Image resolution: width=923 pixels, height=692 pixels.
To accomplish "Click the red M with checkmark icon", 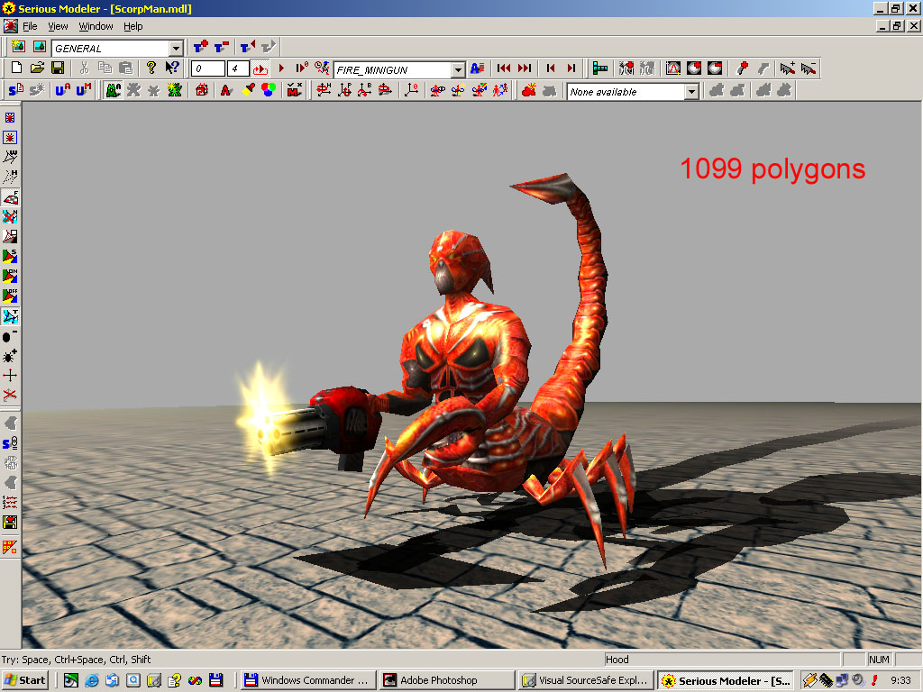I will pyautogui.click(x=294, y=90).
